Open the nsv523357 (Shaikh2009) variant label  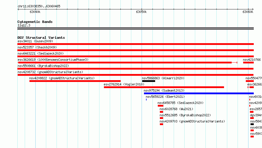tap(37, 47)
